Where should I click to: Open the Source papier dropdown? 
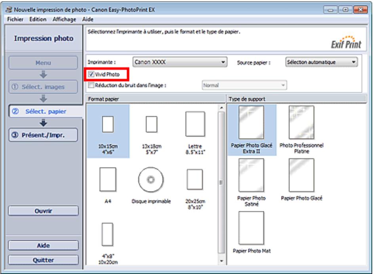coord(322,62)
